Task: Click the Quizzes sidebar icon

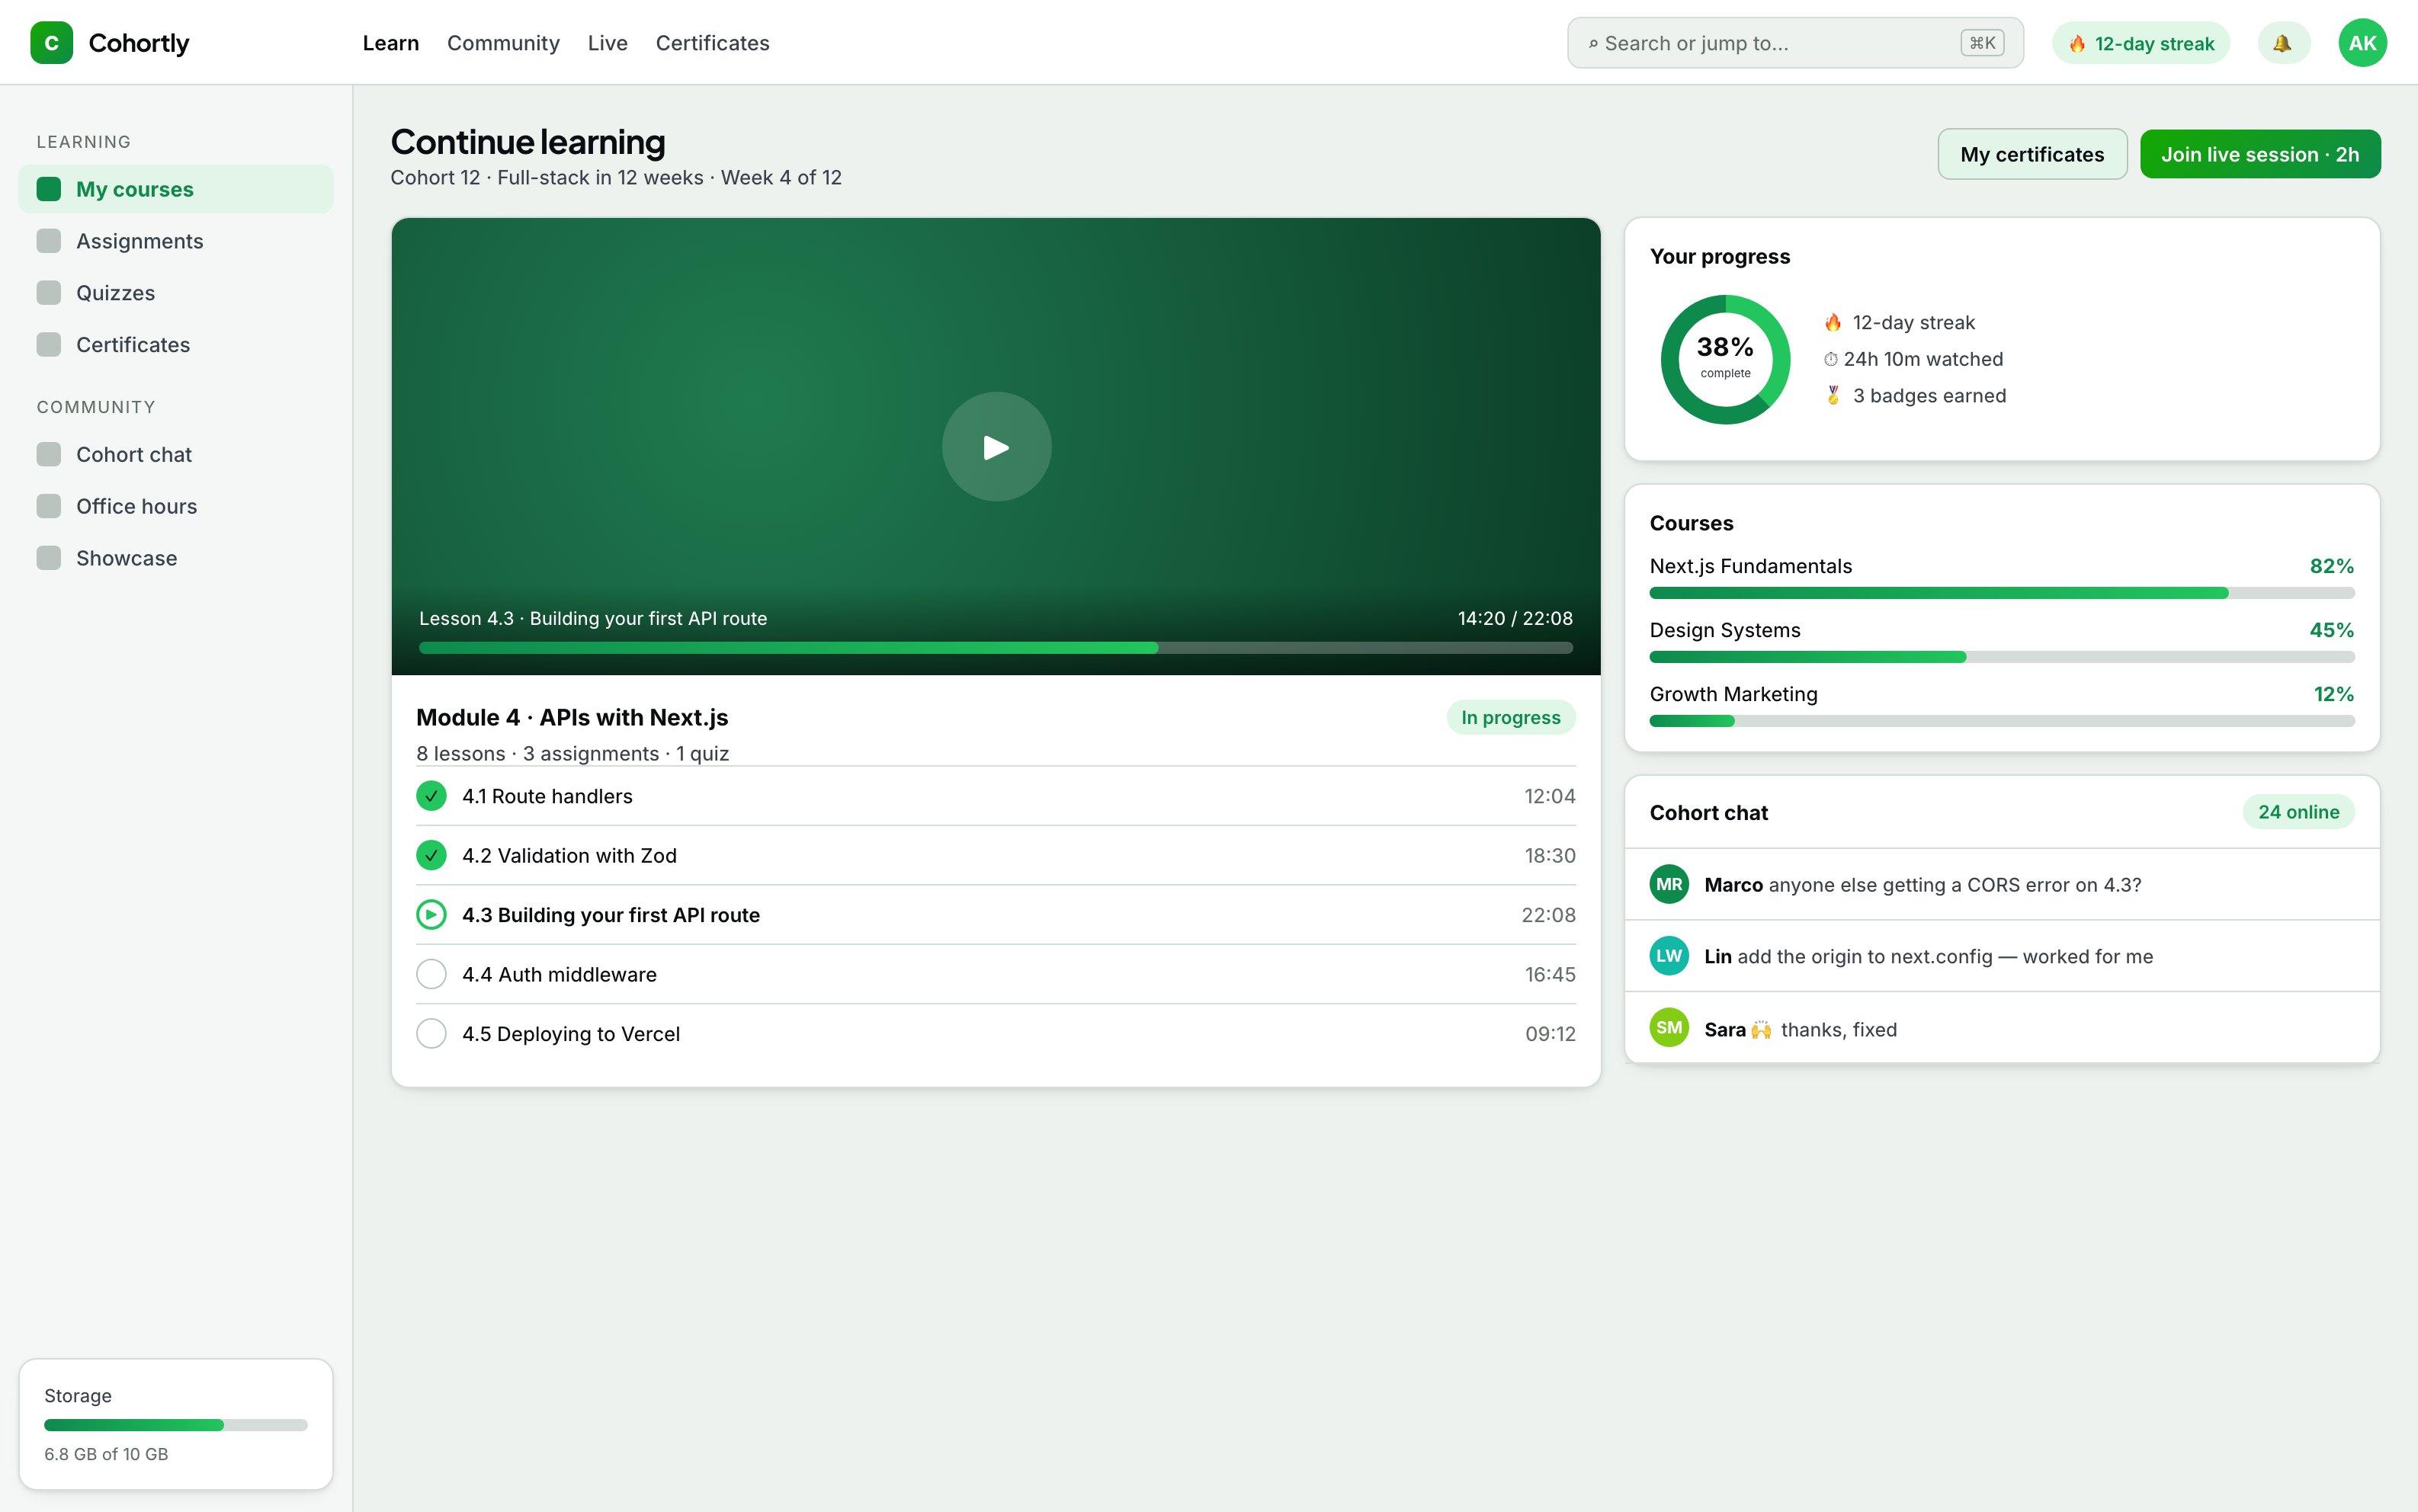Action: point(49,293)
